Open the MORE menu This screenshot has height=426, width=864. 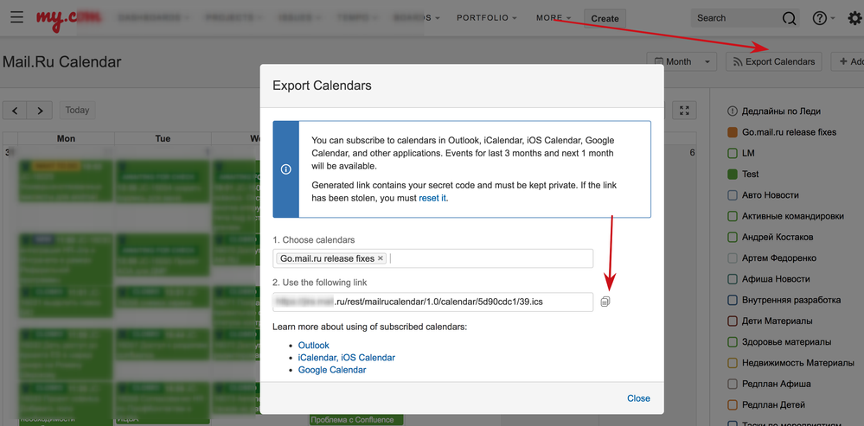554,17
